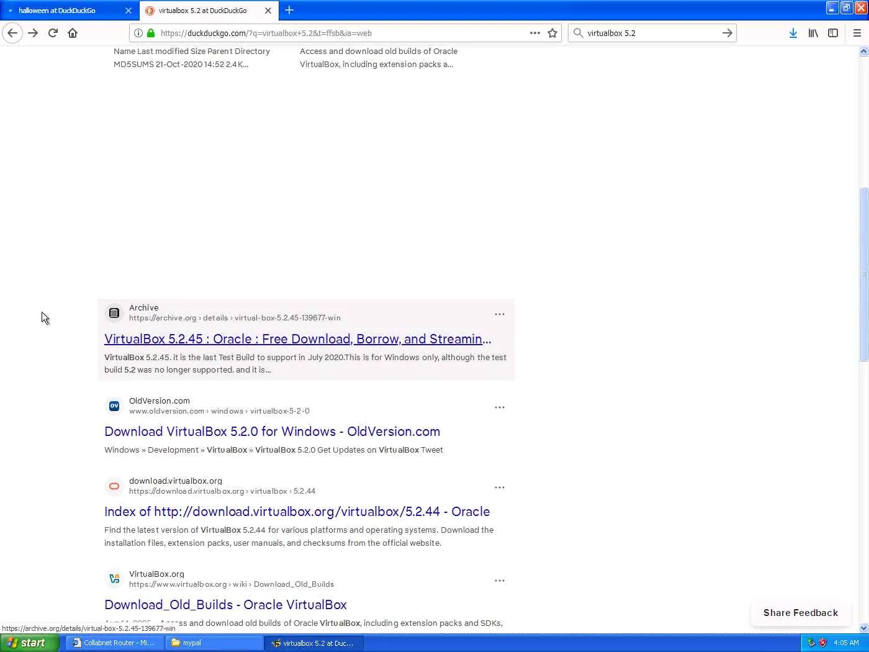
Task: Focus the search box containing virtualbox 5.2
Action: 652,33
